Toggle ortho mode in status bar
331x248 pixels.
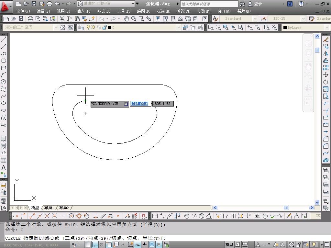(95, 245)
